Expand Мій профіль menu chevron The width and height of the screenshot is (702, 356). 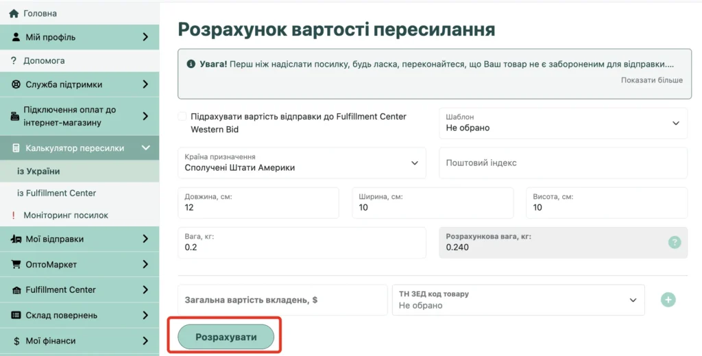pyautogui.click(x=145, y=37)
